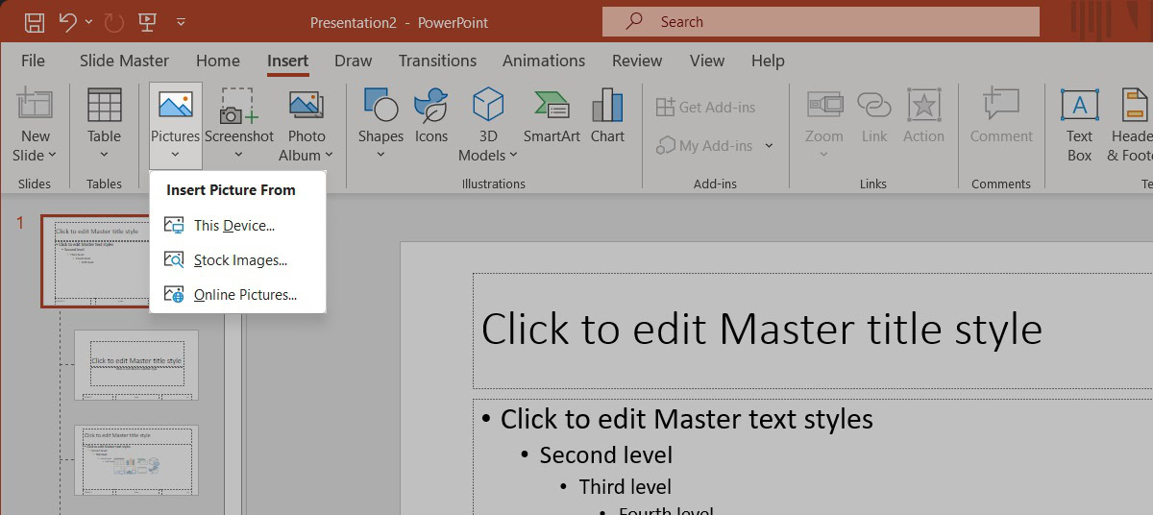1153x515 pixels.
Task: Expand the New Slide dropdown
Action: point(36,155)
